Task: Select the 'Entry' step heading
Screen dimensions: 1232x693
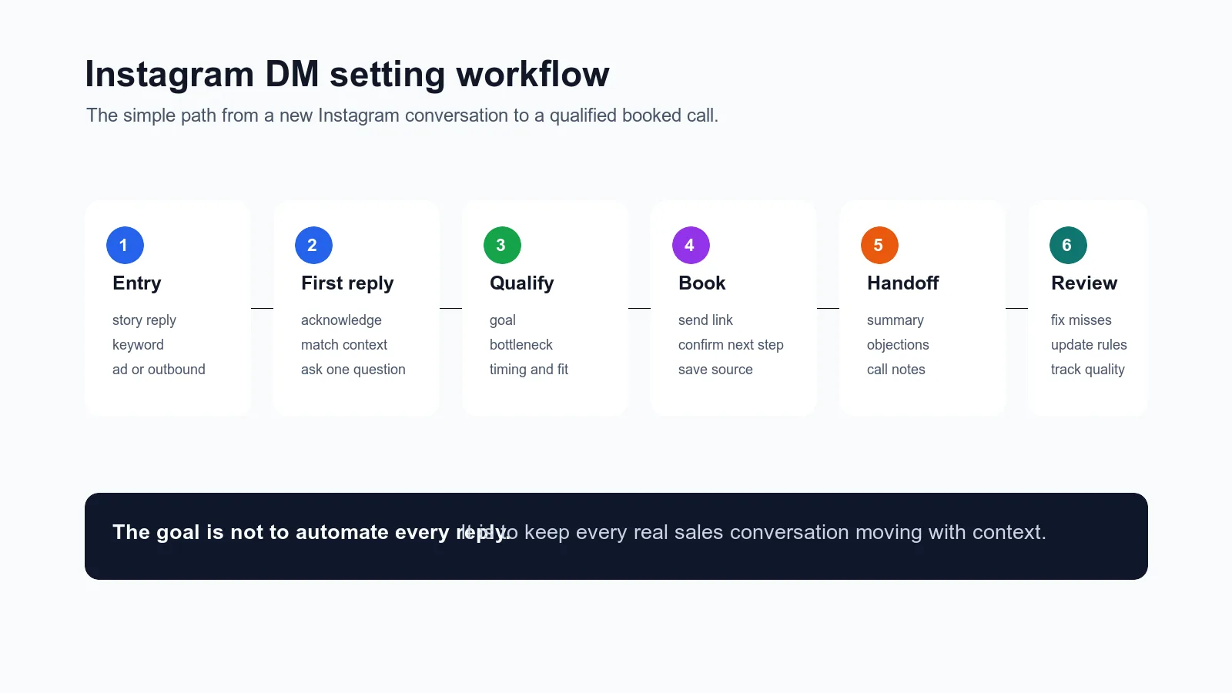Action: point(137,283)
